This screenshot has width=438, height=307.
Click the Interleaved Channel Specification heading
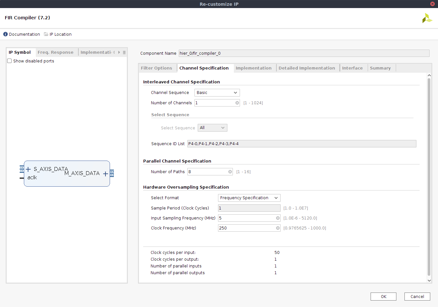(182, 82)
